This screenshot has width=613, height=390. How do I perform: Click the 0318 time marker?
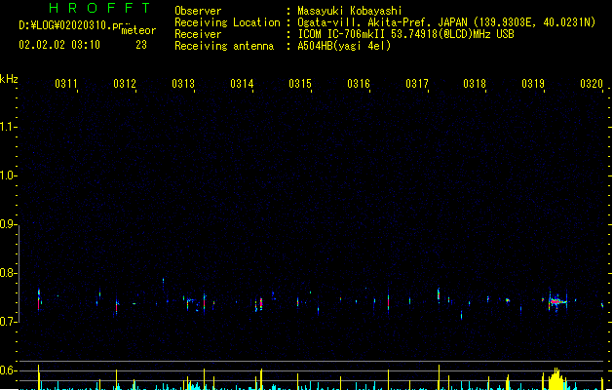tap(475, 84)
